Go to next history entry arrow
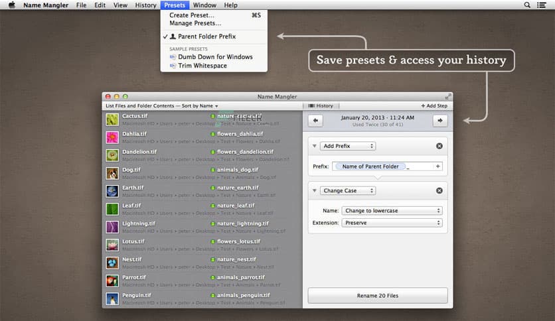This screenshot has width=555, height=321. tap(440, 121)
